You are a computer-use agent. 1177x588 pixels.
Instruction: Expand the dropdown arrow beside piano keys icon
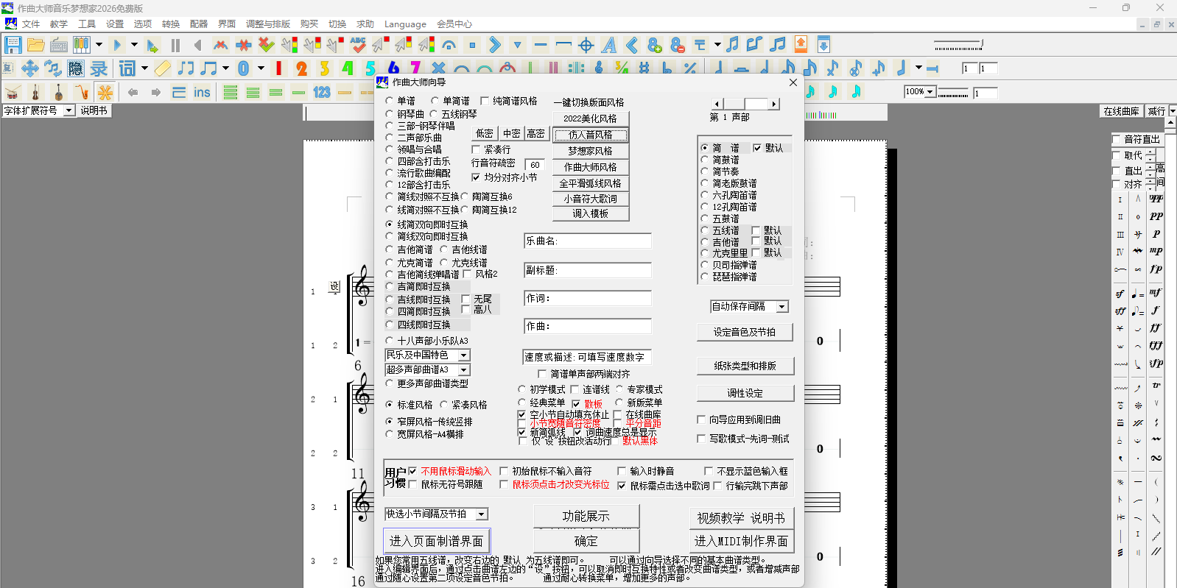99,45
